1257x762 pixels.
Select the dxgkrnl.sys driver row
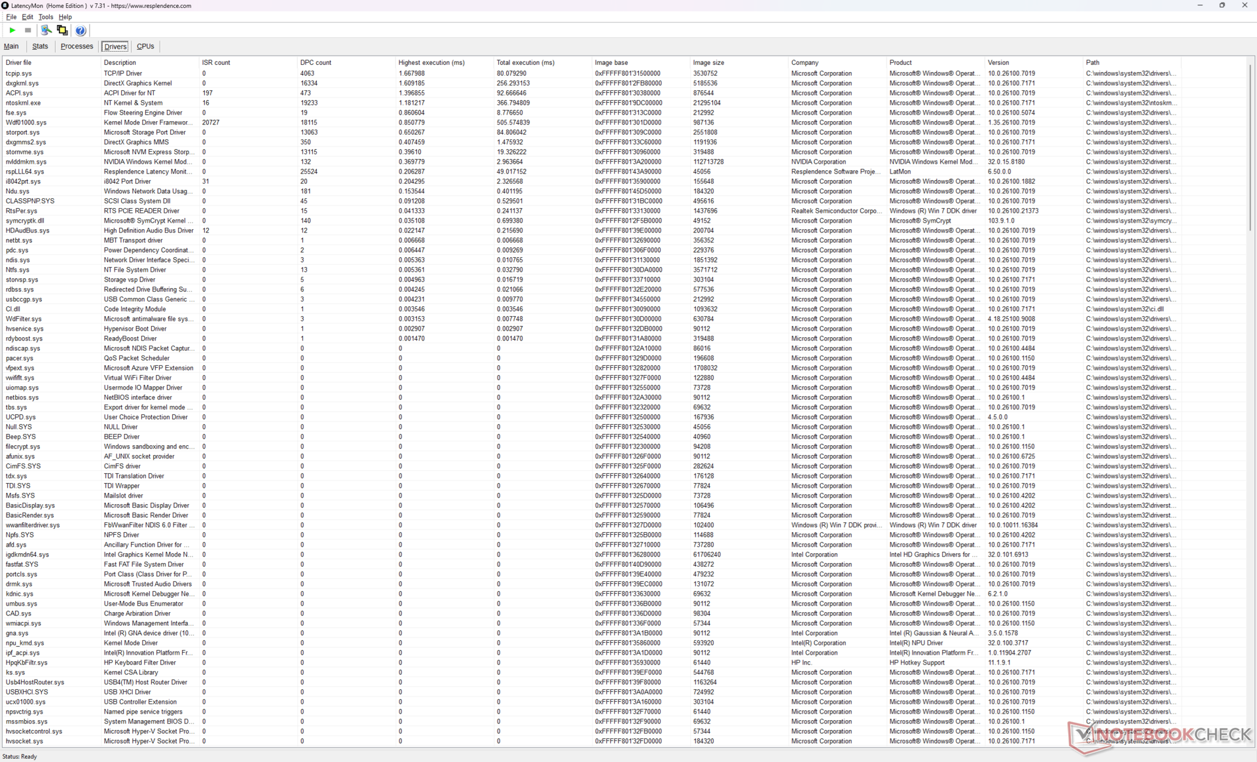click(x=22, y=83)
